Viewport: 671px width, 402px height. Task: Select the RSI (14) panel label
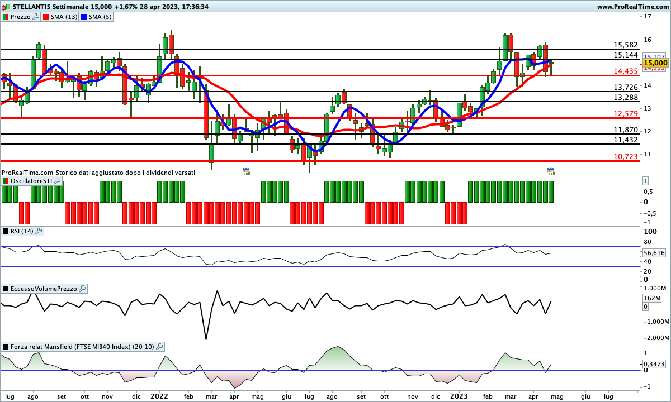pos(22,231)
